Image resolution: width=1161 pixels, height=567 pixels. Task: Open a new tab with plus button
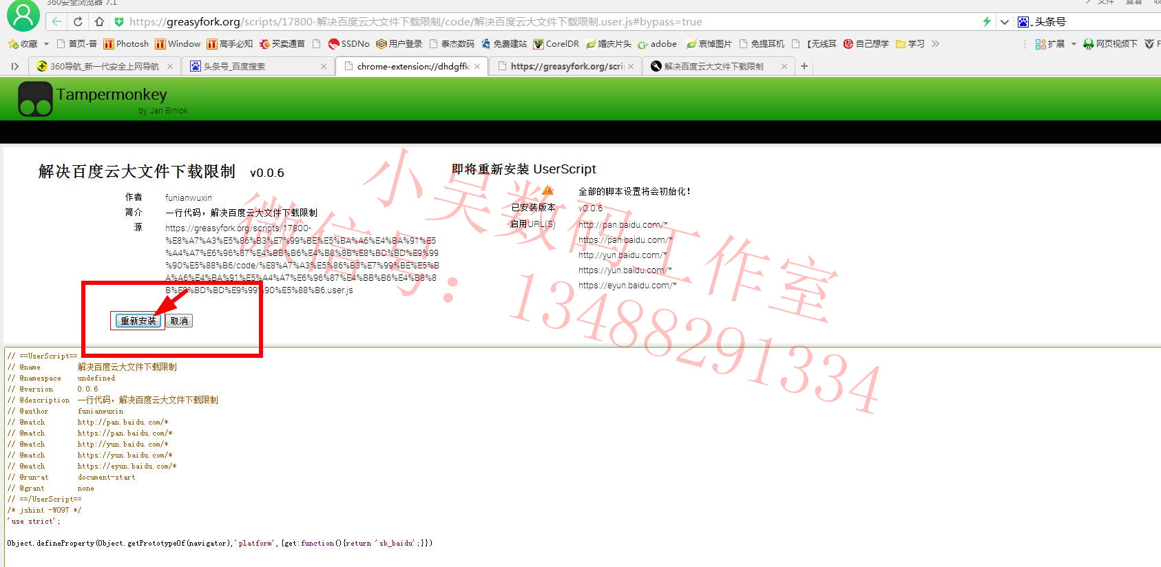pos(804,67)
